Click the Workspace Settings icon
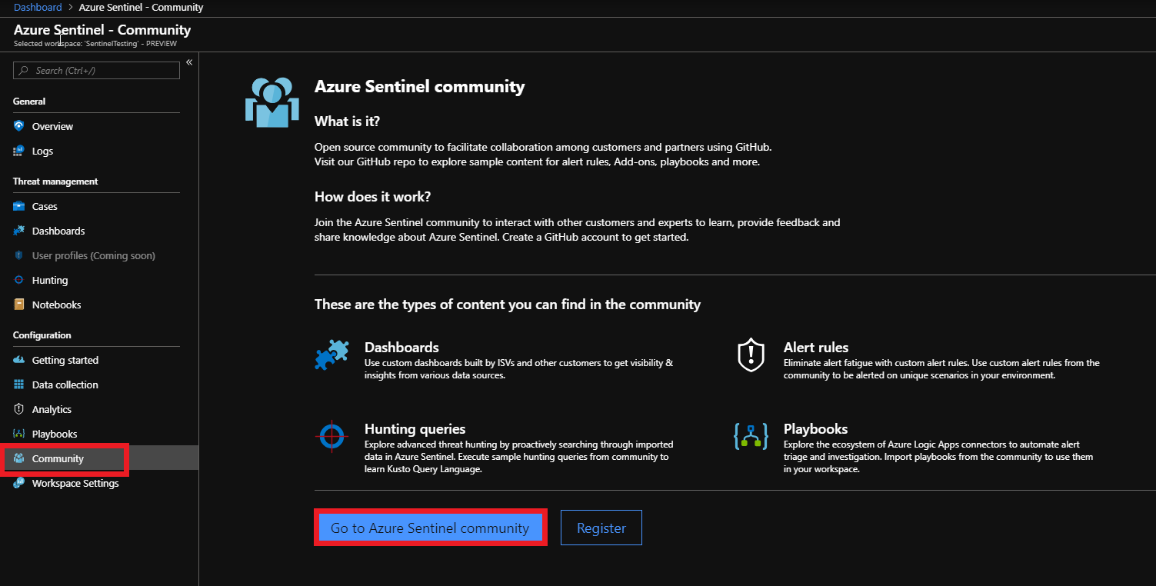The width and height of the screenshot is (1156, 586). (x=19, y=483)
